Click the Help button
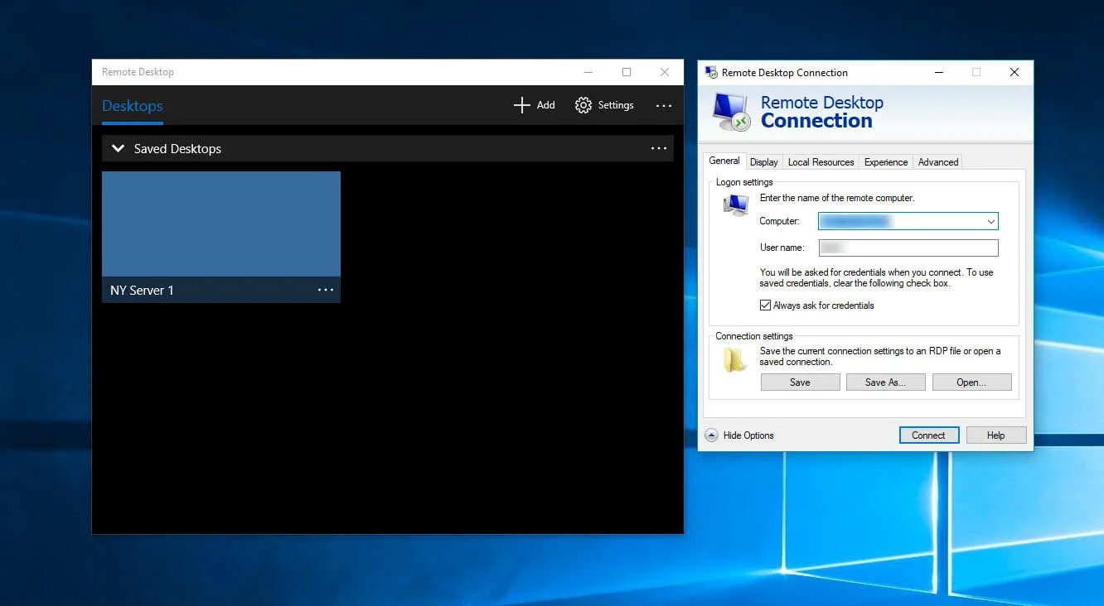 996,435
